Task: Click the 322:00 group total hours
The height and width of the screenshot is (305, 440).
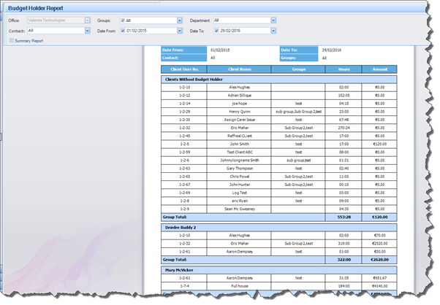Action: tap(344, 260)
